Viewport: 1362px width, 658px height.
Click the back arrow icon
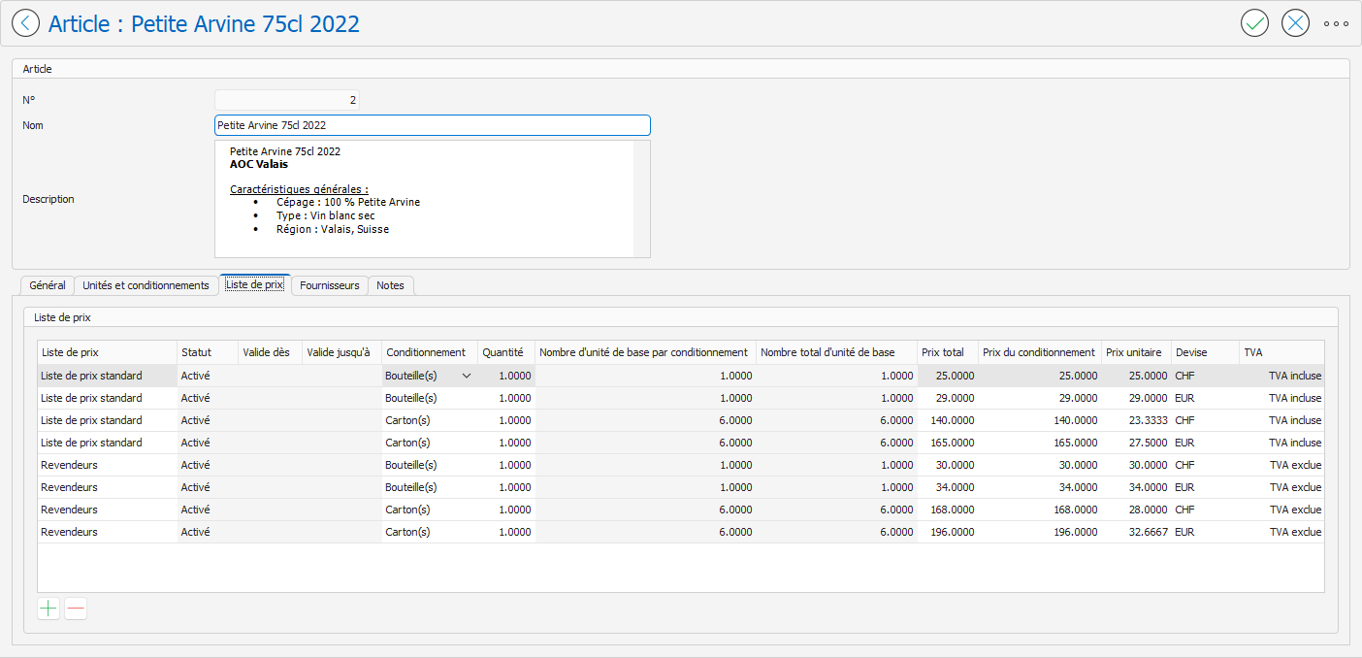(x=25, y=23)
